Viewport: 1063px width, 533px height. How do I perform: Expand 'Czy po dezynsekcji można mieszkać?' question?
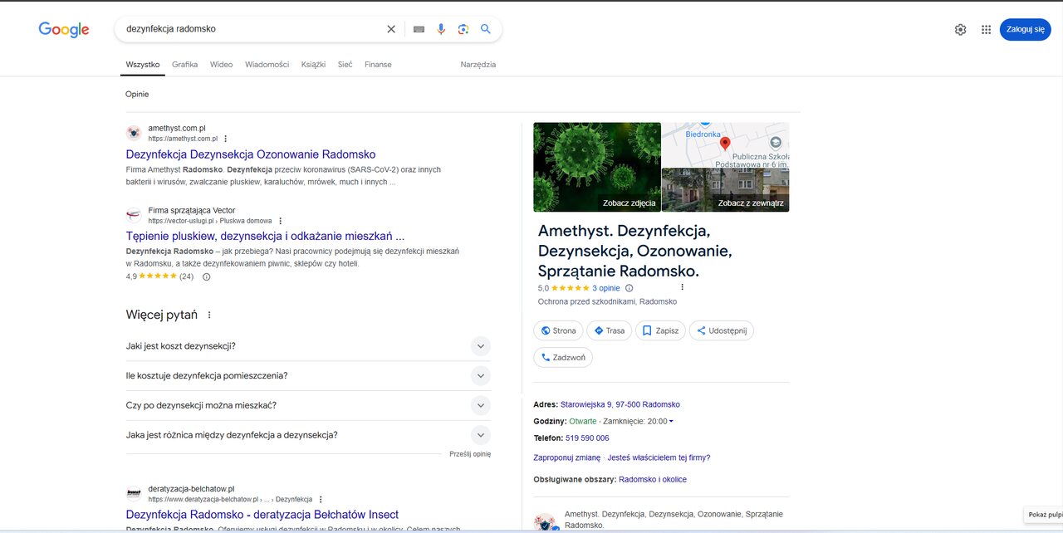pos(480,406)
